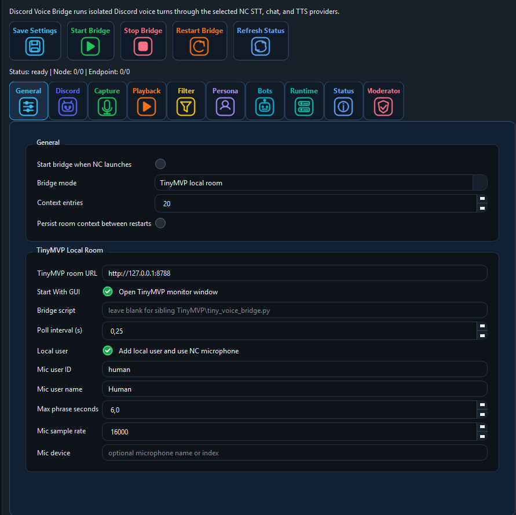Switch to the Capture tab label
Viewport: 516px width, 515px height.
tap(107, 91)
